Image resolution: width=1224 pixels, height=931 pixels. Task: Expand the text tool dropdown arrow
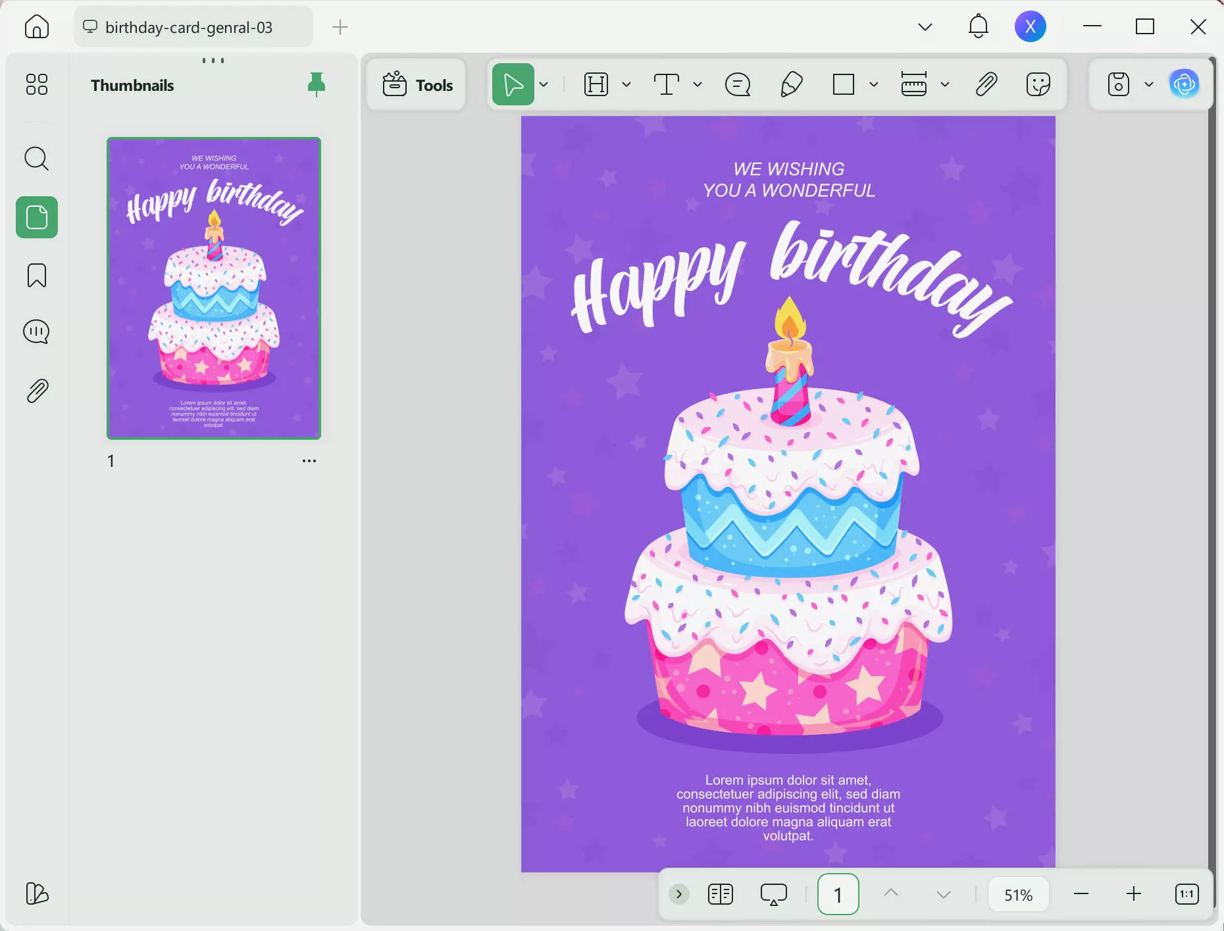(698, 84)
